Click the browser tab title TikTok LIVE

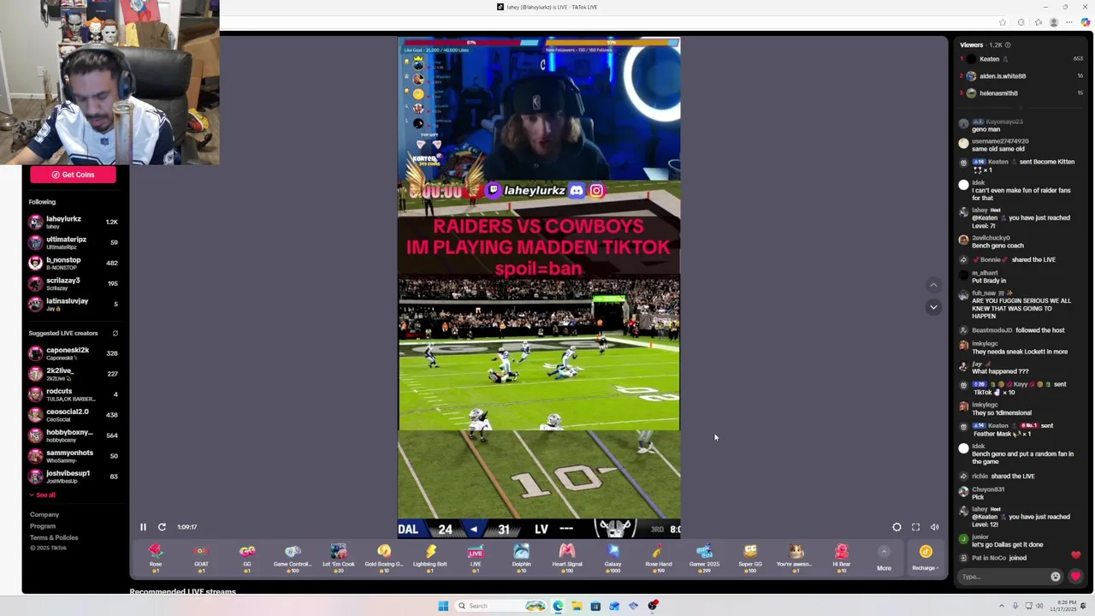point(552,7)
